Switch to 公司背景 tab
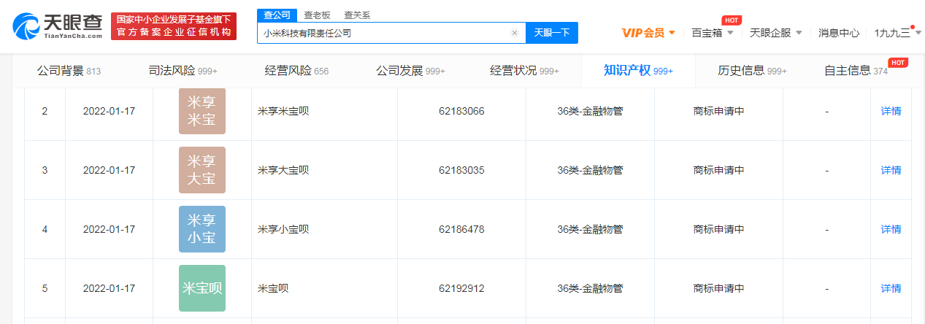This screenshot has height=324, width=925. (69, 71)
